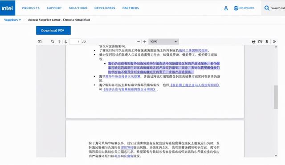This screenshot has width=285, height=165.
Task: Go to previous PDF page
Action: (59, 41)
